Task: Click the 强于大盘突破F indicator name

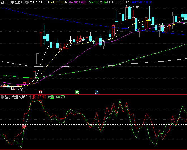Action: (16, 97)
